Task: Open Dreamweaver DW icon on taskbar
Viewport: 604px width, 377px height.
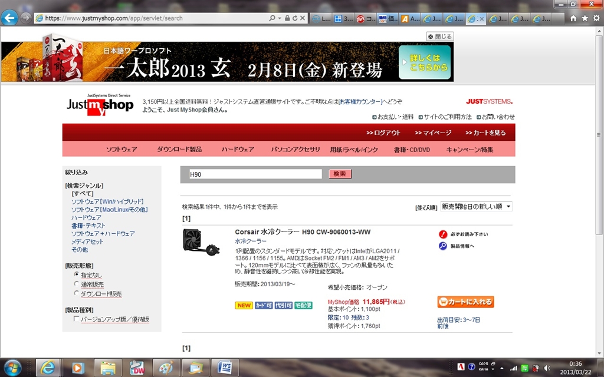Action: click(137, 368)
